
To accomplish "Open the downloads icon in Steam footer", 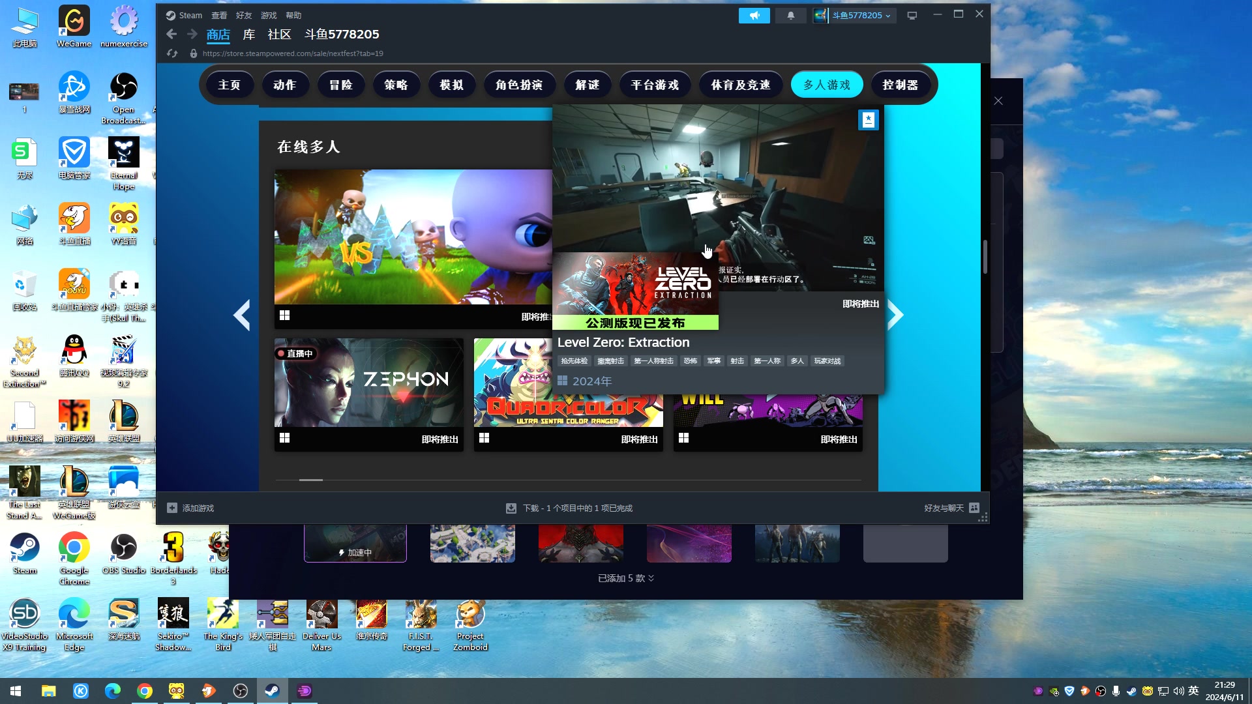I will tap(511, 508).
